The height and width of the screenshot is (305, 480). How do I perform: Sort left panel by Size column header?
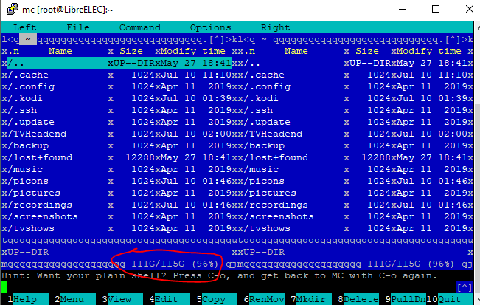[131, 52]
